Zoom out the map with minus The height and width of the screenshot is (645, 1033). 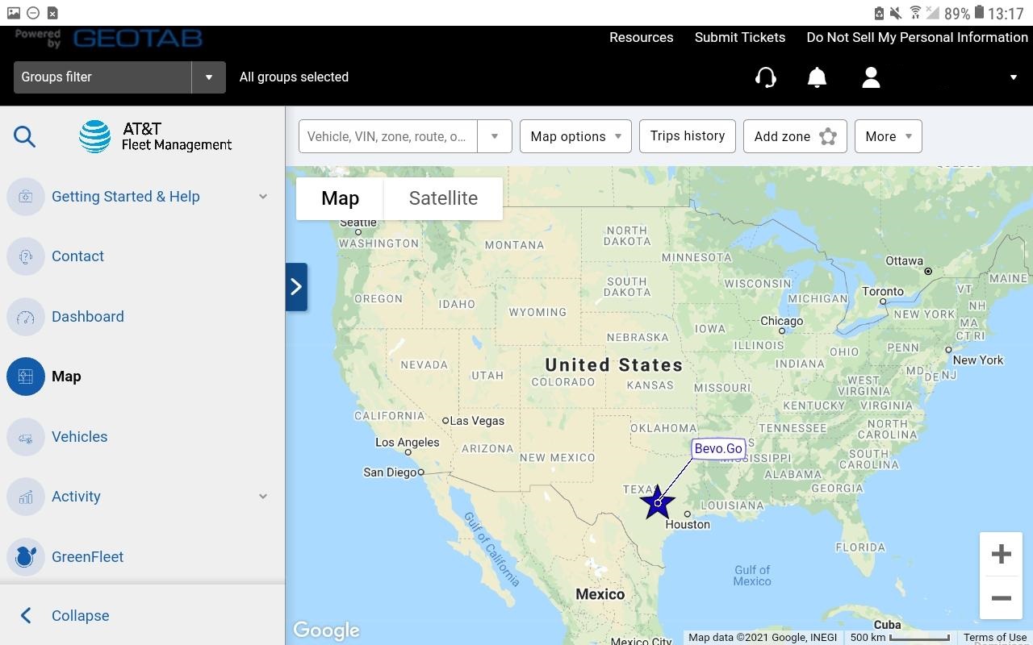pos(1001,598)
